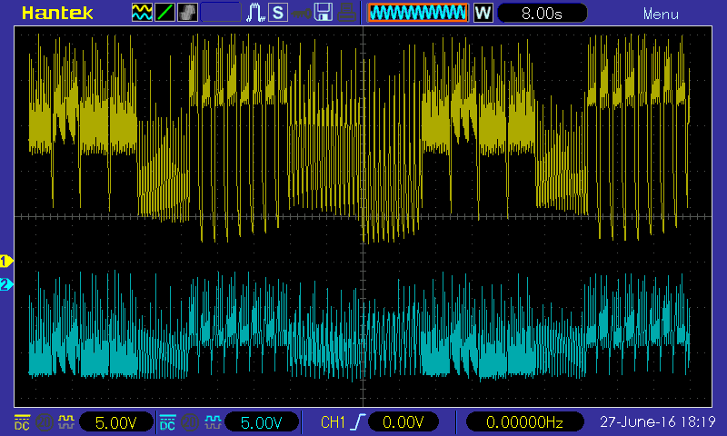The height and width of the screenshot is (436, 727).
Task: Click the Hantek logo
Action: pyautogui.click(x=57, y=13)
